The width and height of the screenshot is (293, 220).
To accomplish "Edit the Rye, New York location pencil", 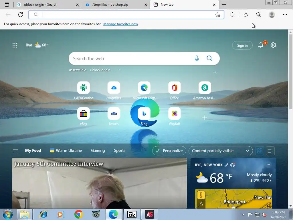I will [x=226, y=165].
